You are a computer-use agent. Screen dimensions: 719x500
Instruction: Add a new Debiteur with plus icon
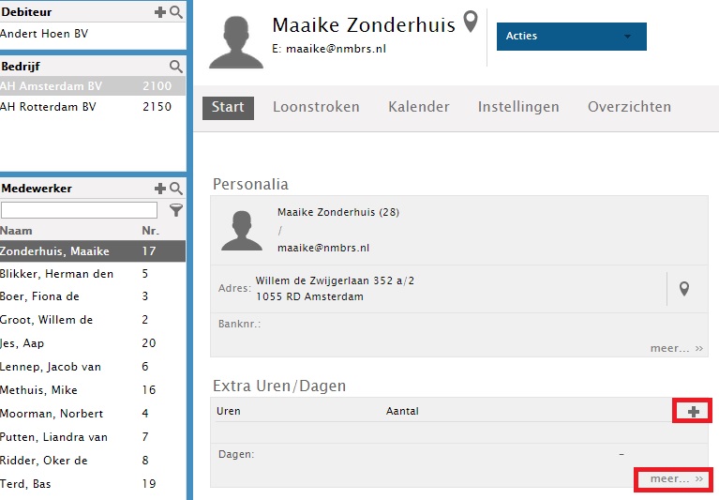[159, 12]
